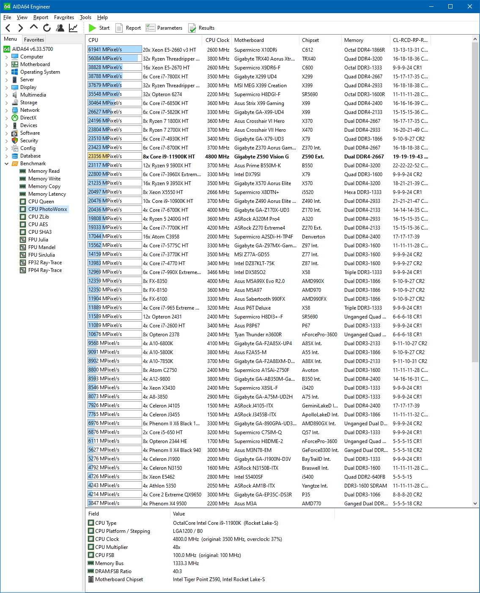The width and height of the screenshot is (480, 593).
Task: Select the Network icon in tree
Action: 15,110
